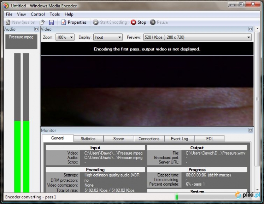Close the Video panel
The width and height of the screenshot is (264, 204).
(x=250, y=29)
